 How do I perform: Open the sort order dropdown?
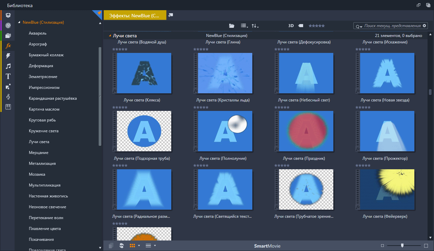[255, 26]
